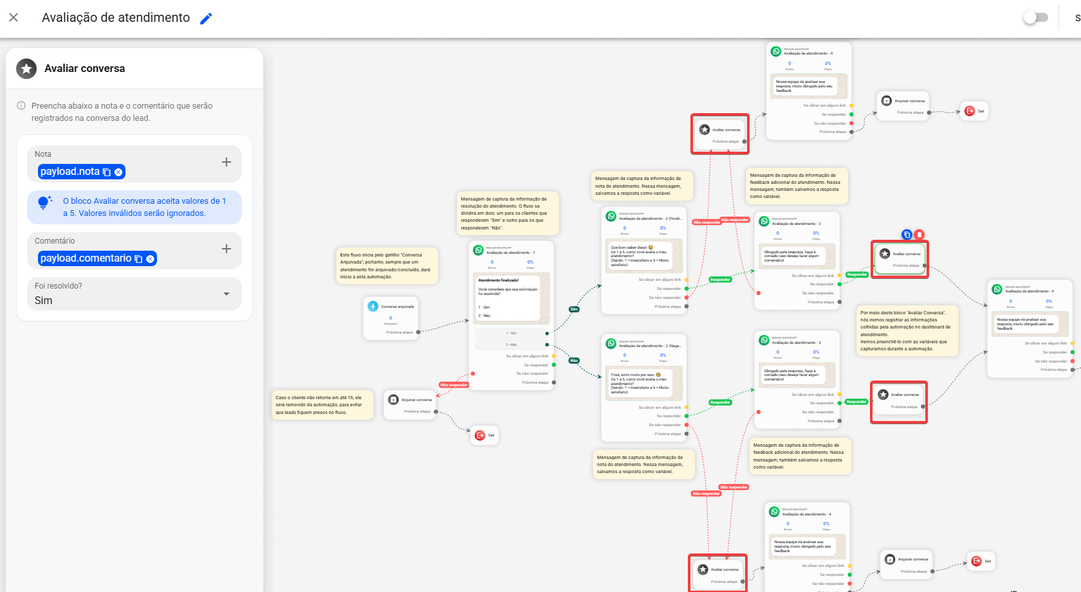
Task: Click the 'Poxa, sinto muito por isso' message bubble
Action: pyautogui.click(x=640, y=382)
